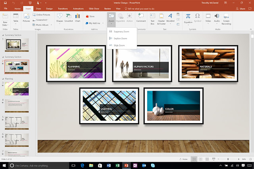Expand the My Add-ins dropdown
Screen dimensions: 254x169
[103, 23]
